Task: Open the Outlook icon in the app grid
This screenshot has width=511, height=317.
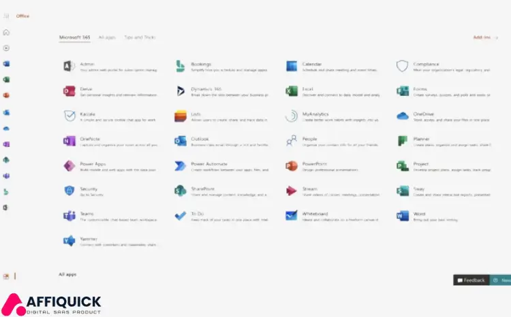Action: [x=181, y=141]
